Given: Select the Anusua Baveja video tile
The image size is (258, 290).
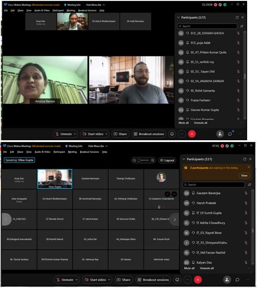Looking at the screenshot, I should (x=45, y=80).
